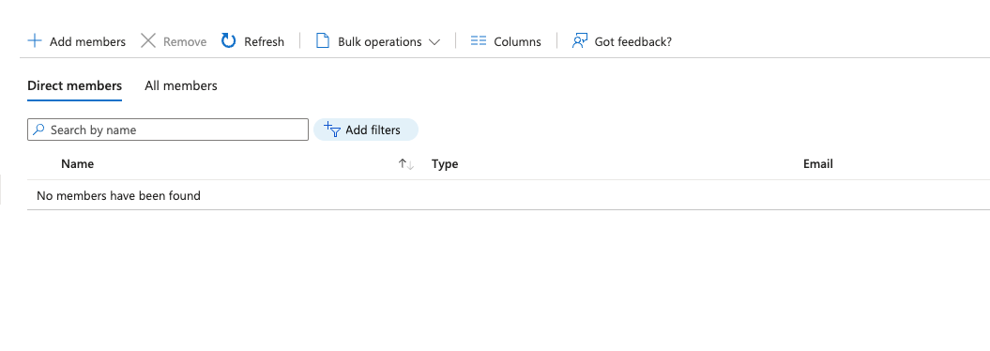Viewport: 990px width, 351px height.
Task: Click the Type column header
Action: (445, 164)
